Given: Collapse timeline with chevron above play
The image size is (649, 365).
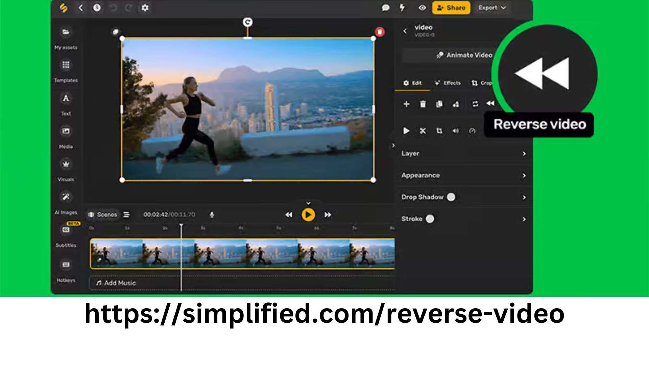Looking at the screenshot, I should pos(308,203).
